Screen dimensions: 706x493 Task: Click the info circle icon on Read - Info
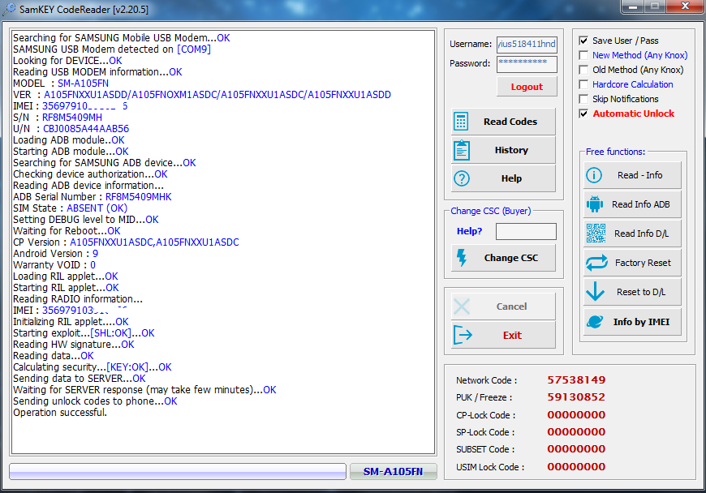tap(594, 175)
